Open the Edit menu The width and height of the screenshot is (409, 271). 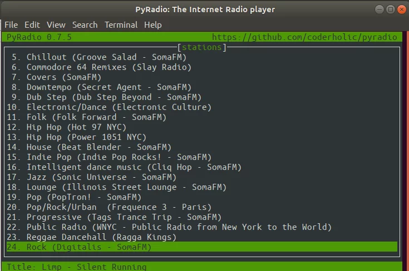[x=32, y=25]
